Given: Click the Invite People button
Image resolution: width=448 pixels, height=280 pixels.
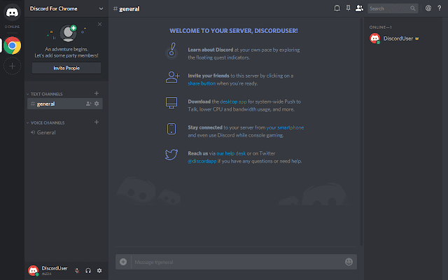Looking at the screenshot, I should pos(66,68).
